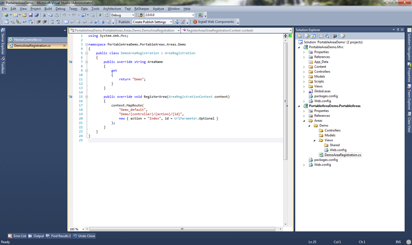Viewport: 412px width, 245px height.
Task: Click the Undo arrow icon
Action: (x=64, y=15)
